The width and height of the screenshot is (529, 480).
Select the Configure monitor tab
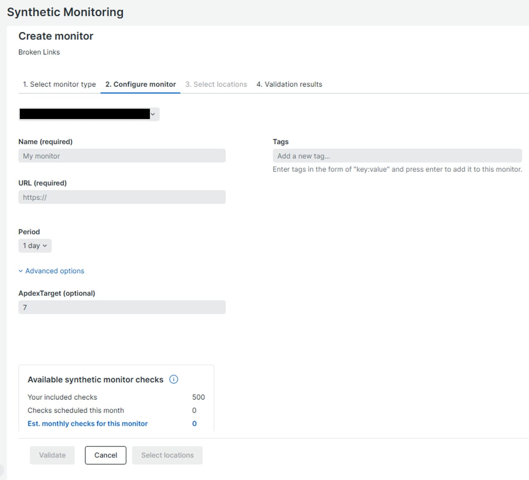click(x=141, y=84)
